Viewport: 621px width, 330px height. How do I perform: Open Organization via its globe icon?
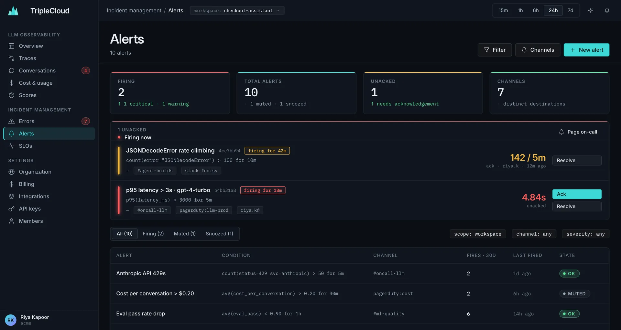[x=12, y=172]
